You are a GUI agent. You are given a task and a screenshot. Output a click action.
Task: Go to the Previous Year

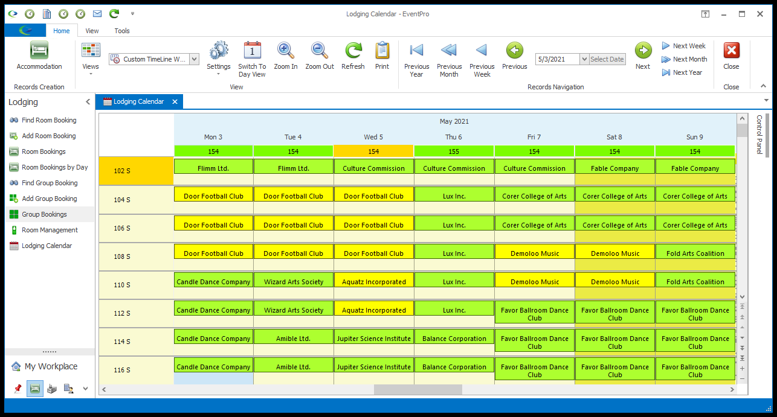point(417,59)
